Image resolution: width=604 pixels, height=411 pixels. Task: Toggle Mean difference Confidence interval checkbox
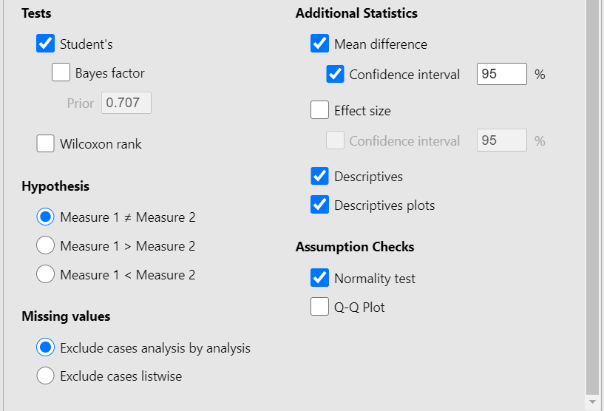pyautogui.click(x=336, y=74)
